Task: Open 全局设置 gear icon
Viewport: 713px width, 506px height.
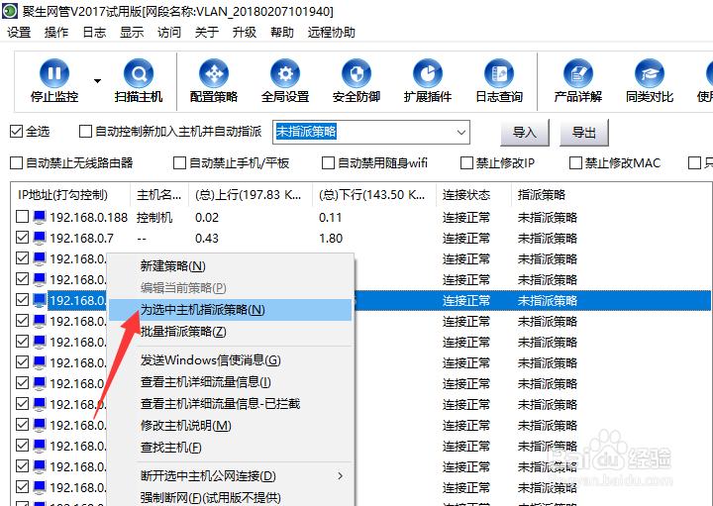Action: pyautogui.click(x=285, y=72)
